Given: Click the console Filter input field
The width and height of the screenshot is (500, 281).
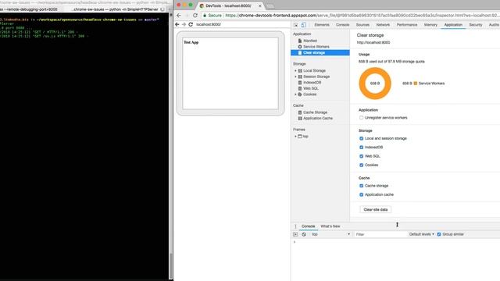Looking at the screenshot, I should point(380,234).
